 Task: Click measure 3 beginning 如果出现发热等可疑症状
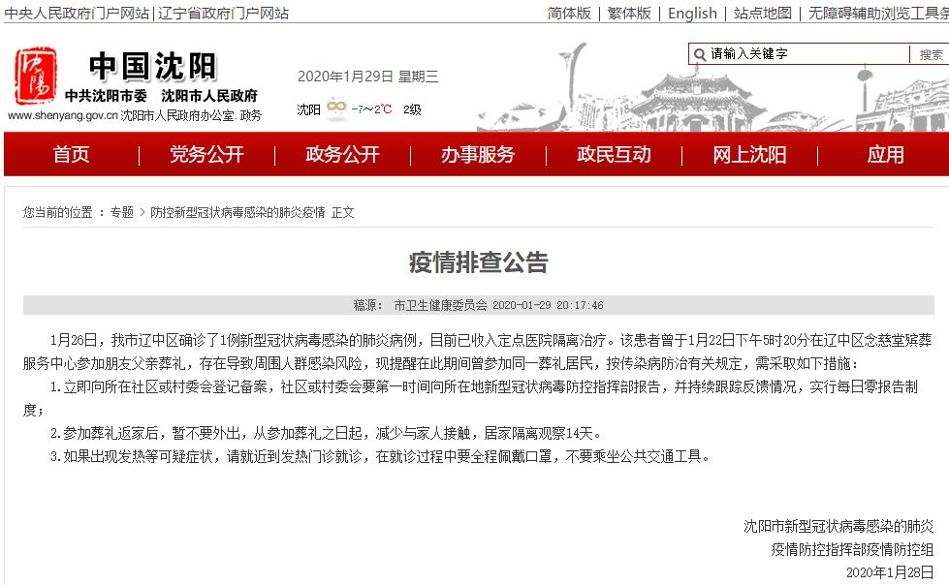pos(381,456)
